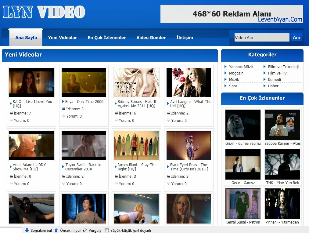Open Britney Spears Hold It Against Me thumbnail
Viewport: 309px width, 233px height.
pyautogui.click(x=136, y=82)
